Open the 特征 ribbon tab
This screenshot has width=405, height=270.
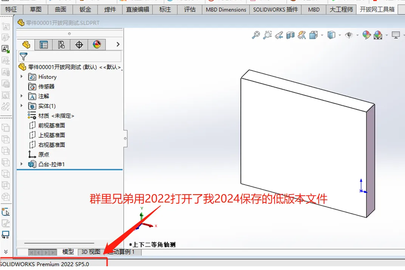[x=11, y=9]
